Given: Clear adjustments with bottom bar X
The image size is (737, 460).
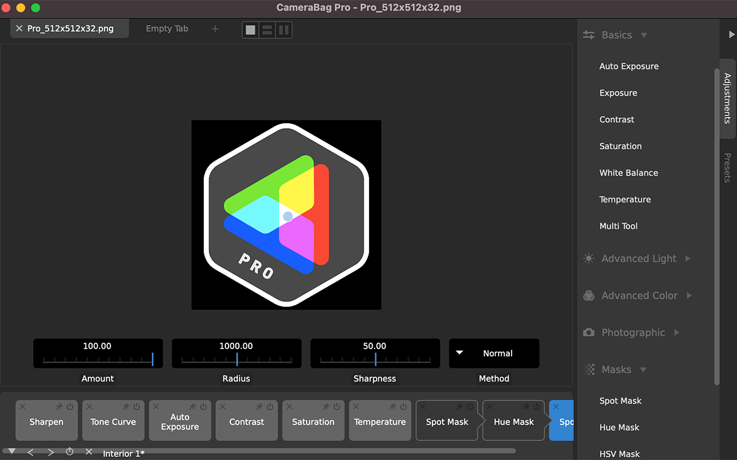Looking at the screenshot, I should [x=89, y=451].
